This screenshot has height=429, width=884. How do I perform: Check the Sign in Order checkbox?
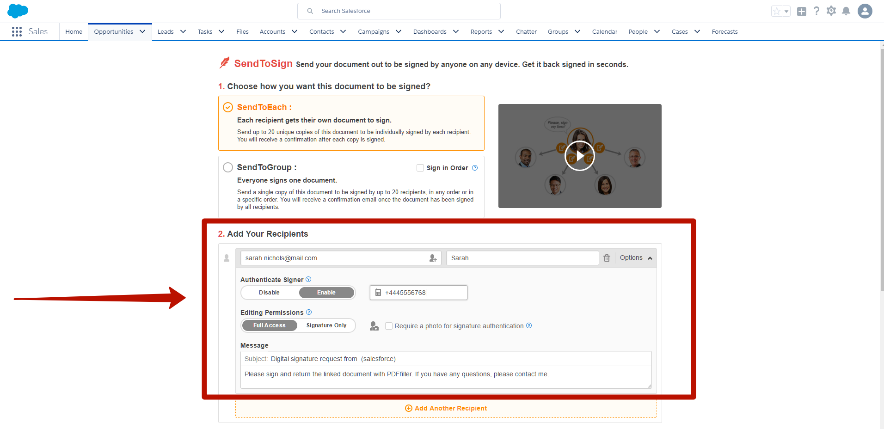(420, 168)
